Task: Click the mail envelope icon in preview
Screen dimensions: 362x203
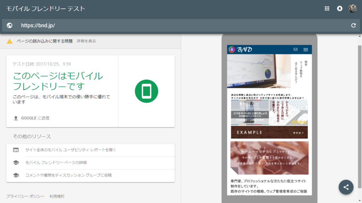Action: (296, 50)
